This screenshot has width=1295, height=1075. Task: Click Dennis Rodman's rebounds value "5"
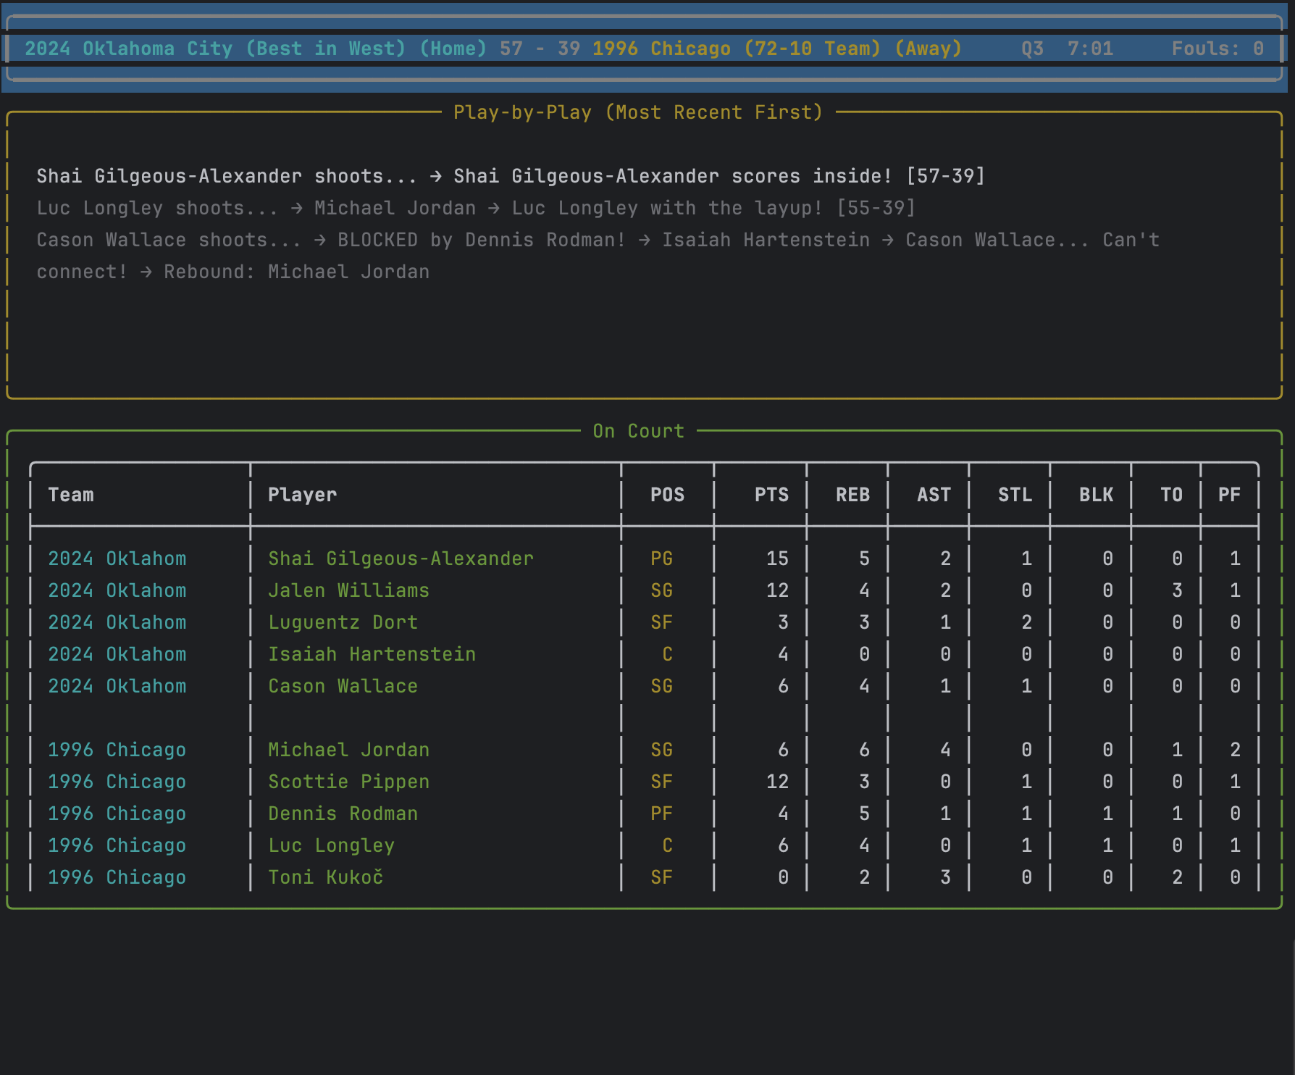(x=864, y=813)
